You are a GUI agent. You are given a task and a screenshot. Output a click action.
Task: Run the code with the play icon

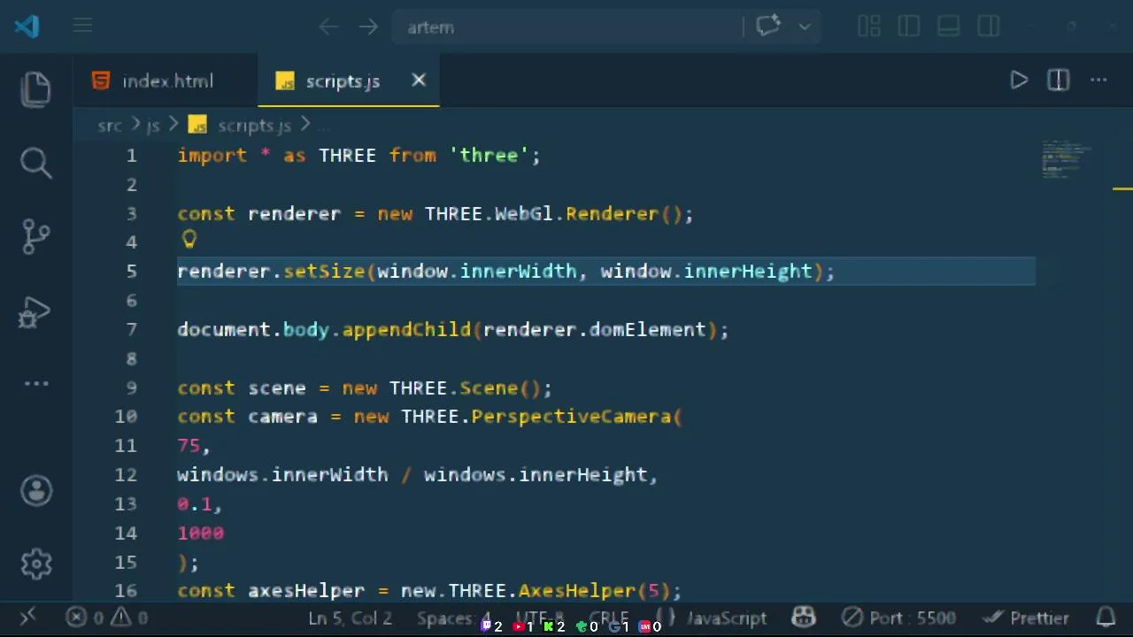click(1019, 81)
